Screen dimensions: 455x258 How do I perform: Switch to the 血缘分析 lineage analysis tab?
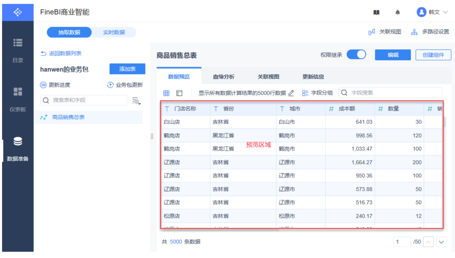(x=223, y=77)
